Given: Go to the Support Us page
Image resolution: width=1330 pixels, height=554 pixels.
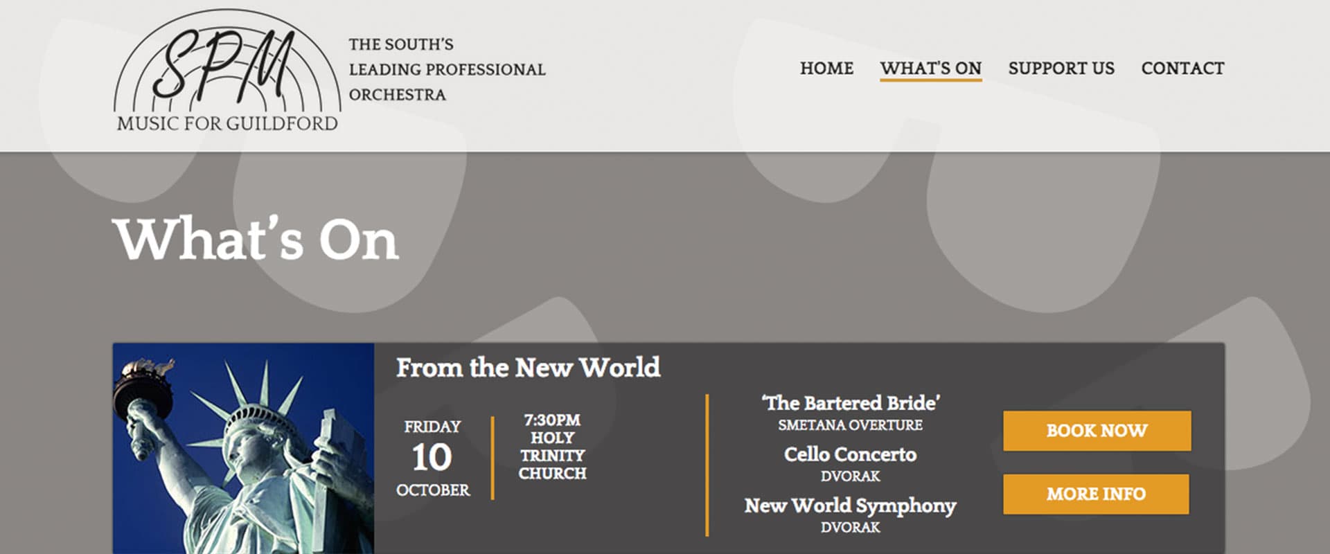Looking at the screenshot, I should coord(1061,69).
